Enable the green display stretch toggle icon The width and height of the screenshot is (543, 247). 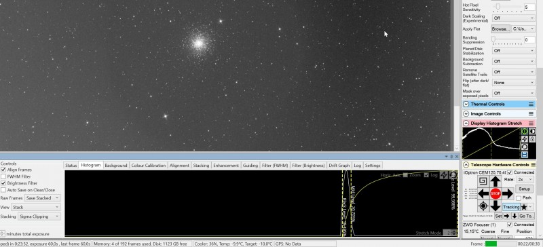pos(524,131)
